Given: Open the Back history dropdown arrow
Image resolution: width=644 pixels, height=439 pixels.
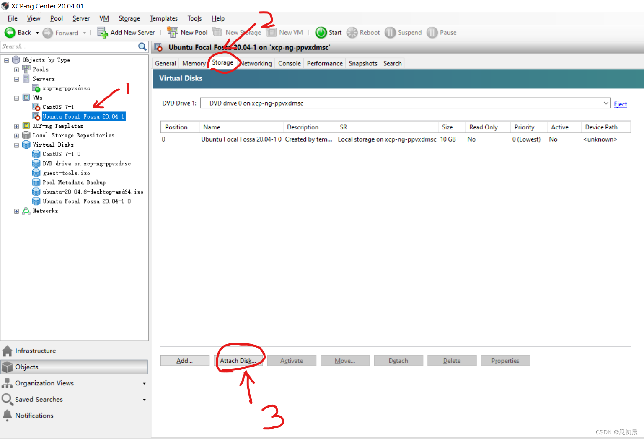Looking at the screenshot, I should click(x=37, y=33).
